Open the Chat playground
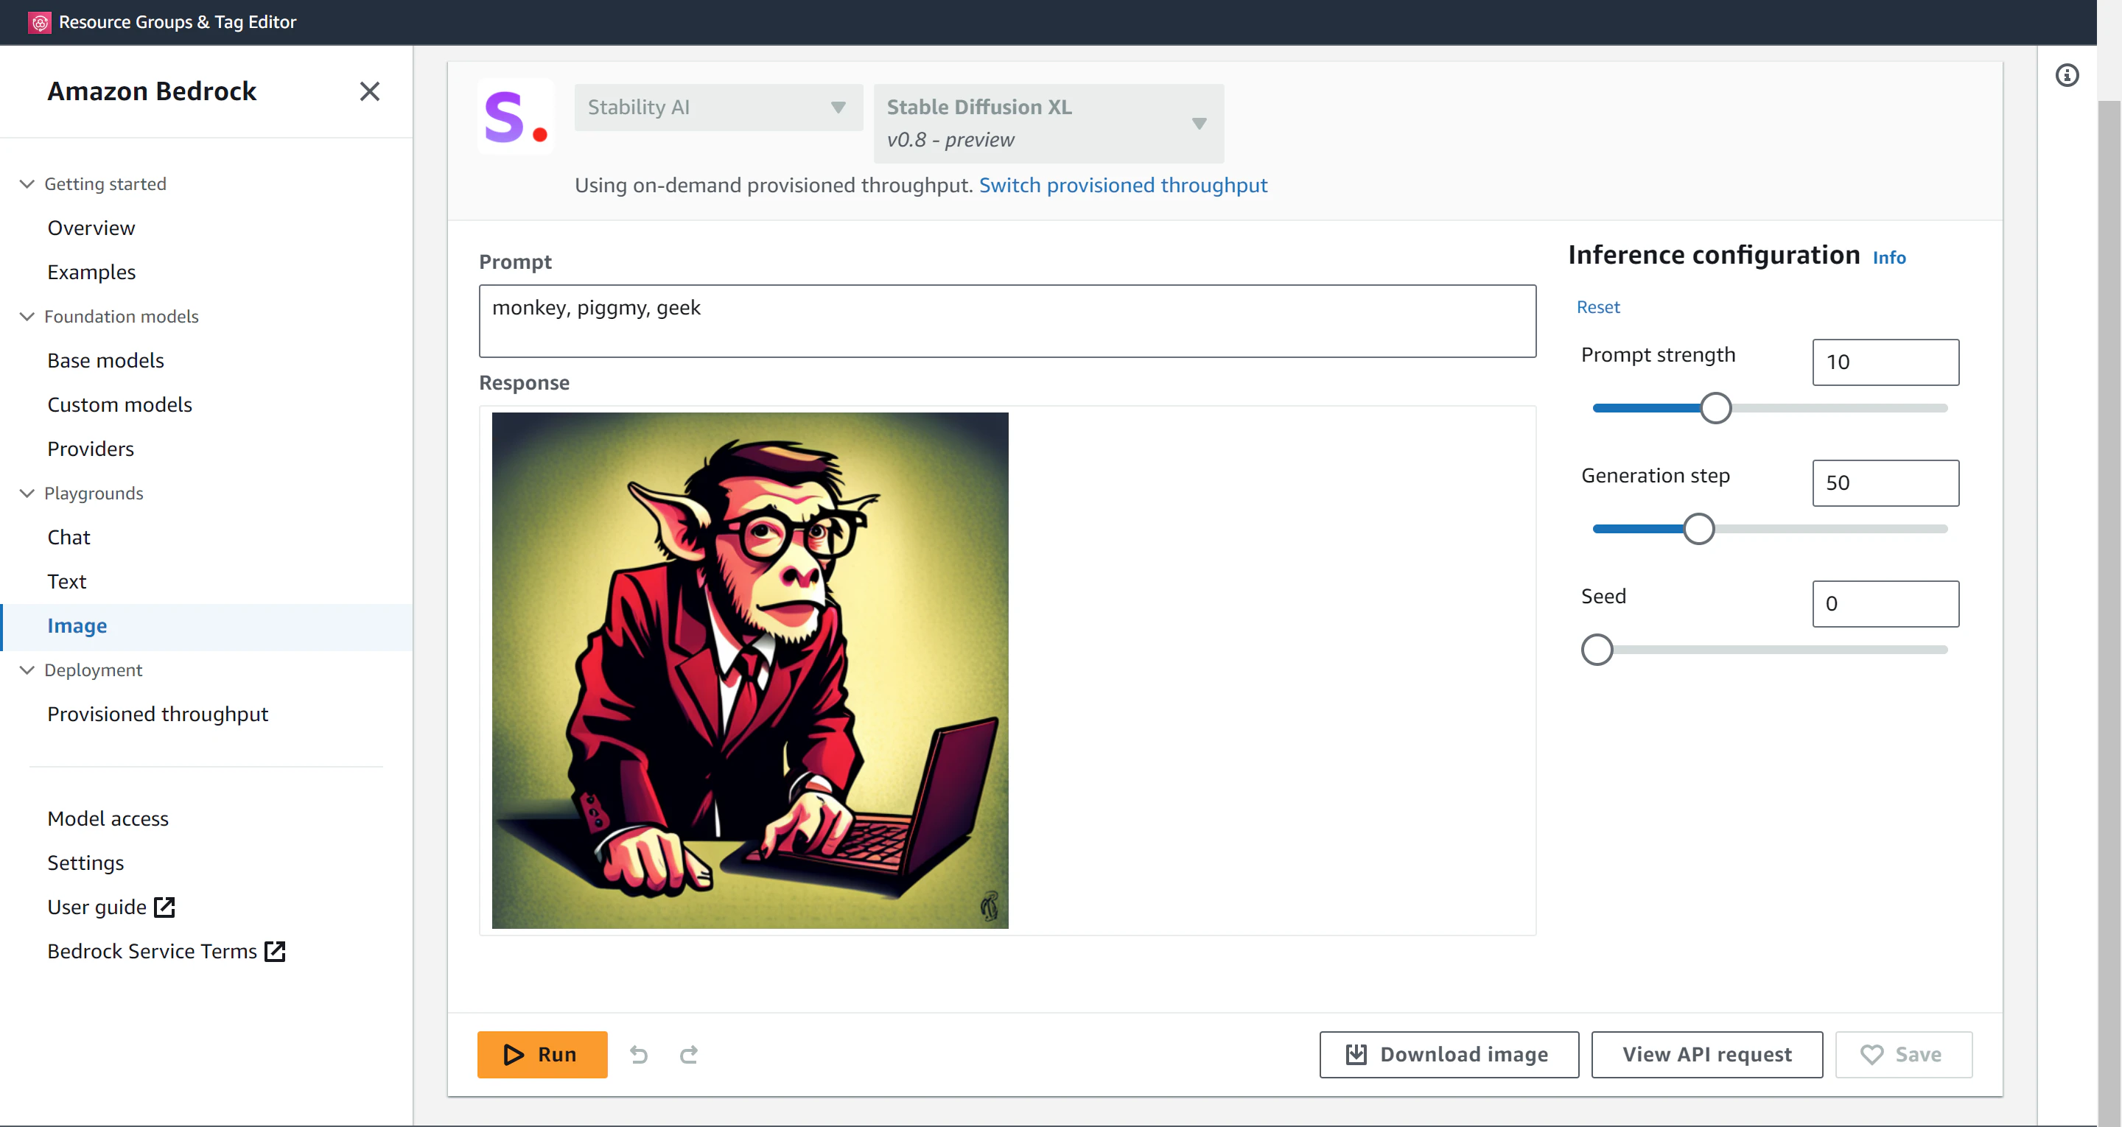 [x=69, y=537]
